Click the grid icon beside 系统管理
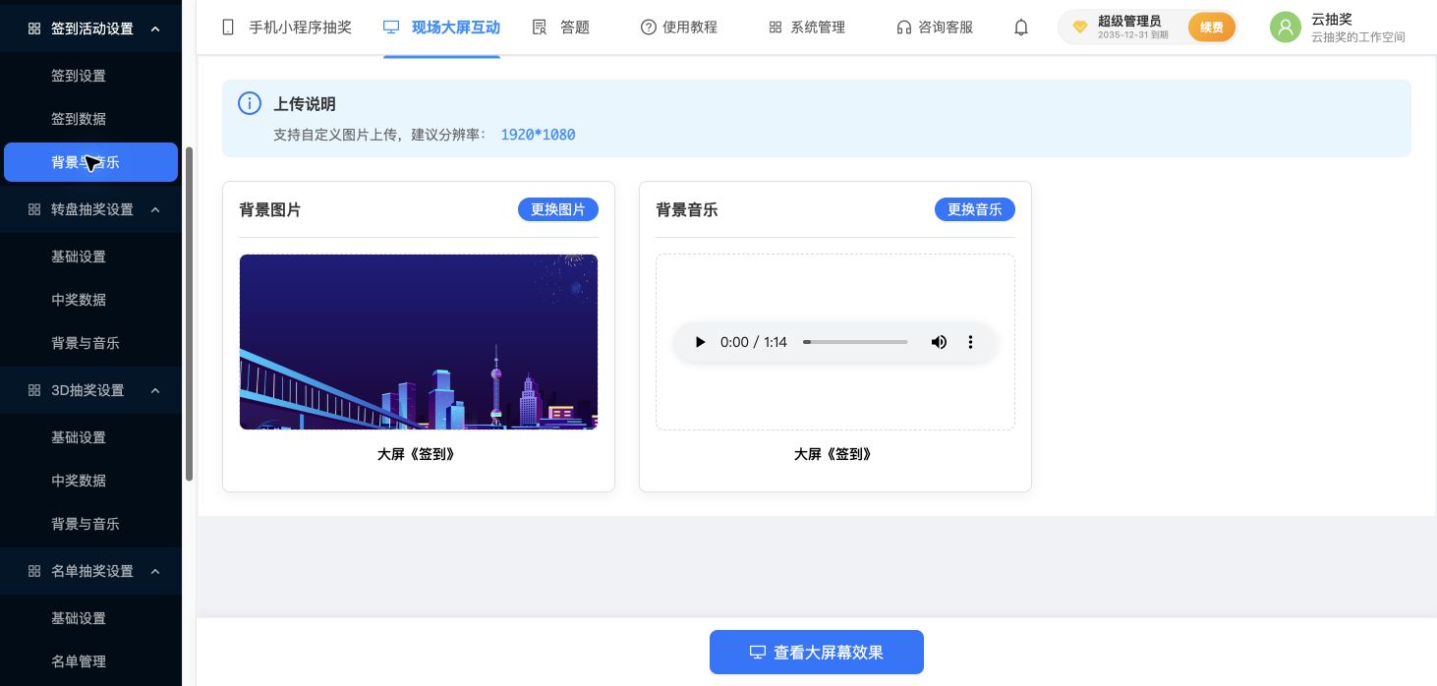The width and height of the screenshot is (1437, 686). click(776, 28)
